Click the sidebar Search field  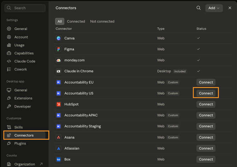pyautogui.click(x=25, y=8)
